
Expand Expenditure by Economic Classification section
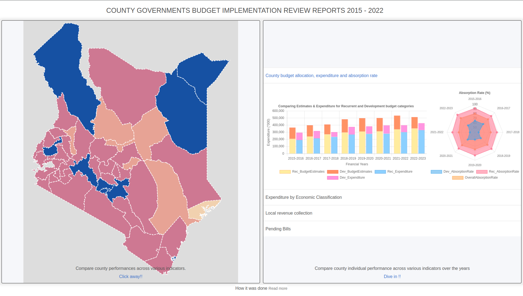coord(303,197)
